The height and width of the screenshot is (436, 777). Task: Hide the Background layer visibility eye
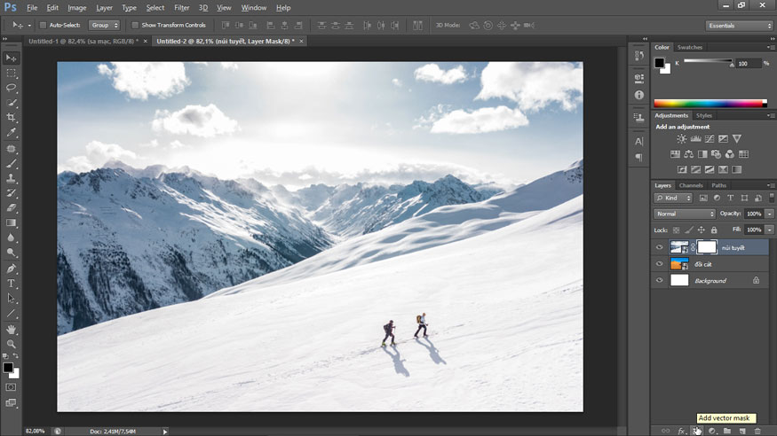(x=659, y=281)
